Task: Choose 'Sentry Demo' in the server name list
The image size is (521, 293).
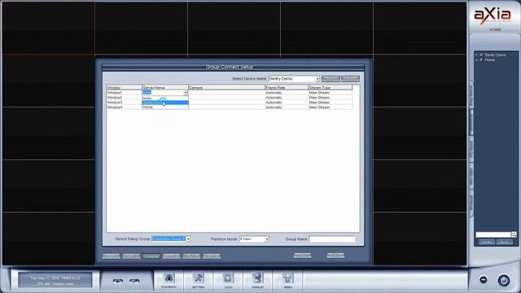Action: click(165, 103)
